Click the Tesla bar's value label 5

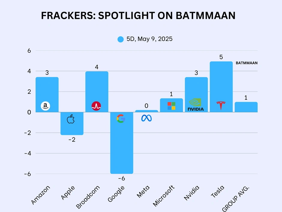[x=221, y=57]
